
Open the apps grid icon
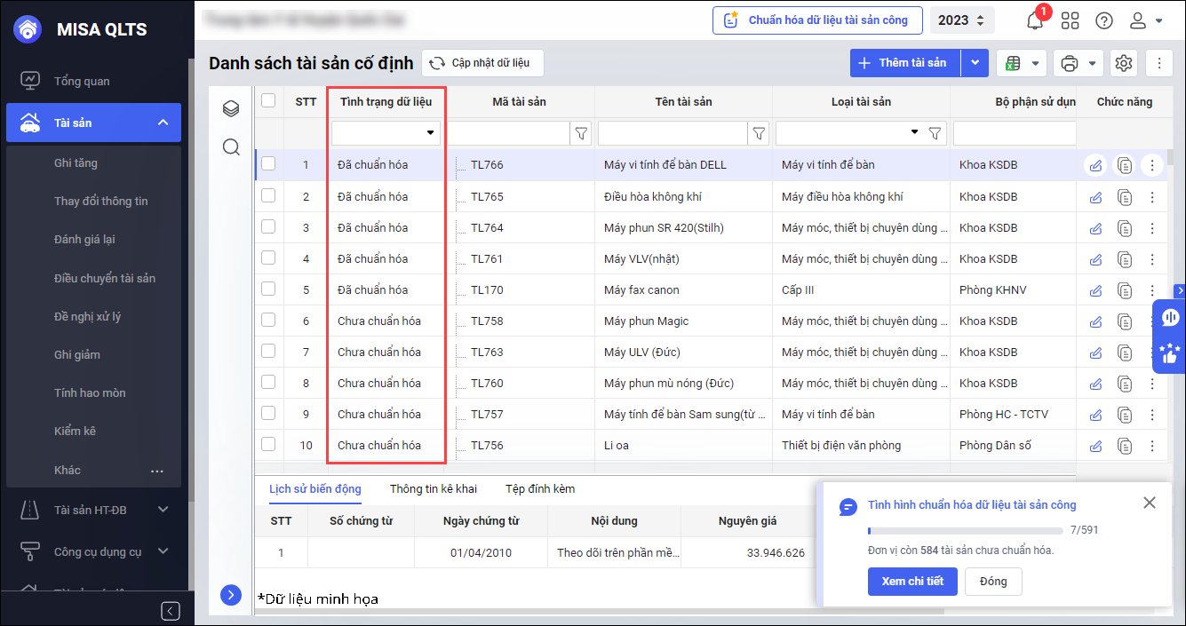coord(1070,20)
